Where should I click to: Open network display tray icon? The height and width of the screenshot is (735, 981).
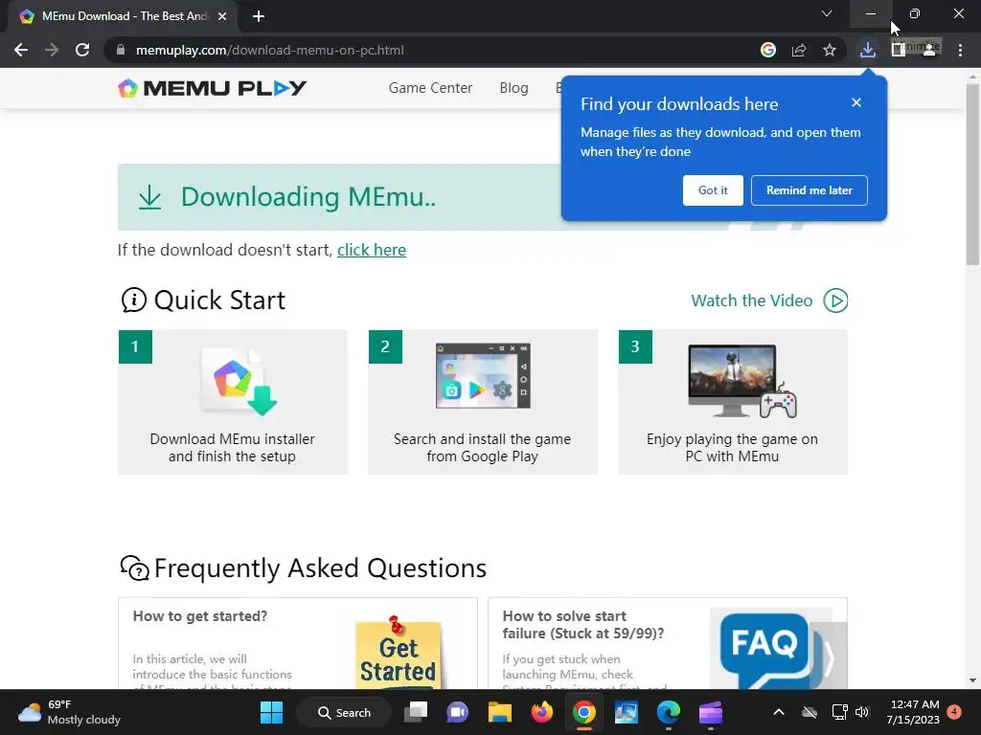[839, 712]
